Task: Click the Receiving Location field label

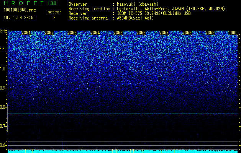Action: (x=89, y=9)
